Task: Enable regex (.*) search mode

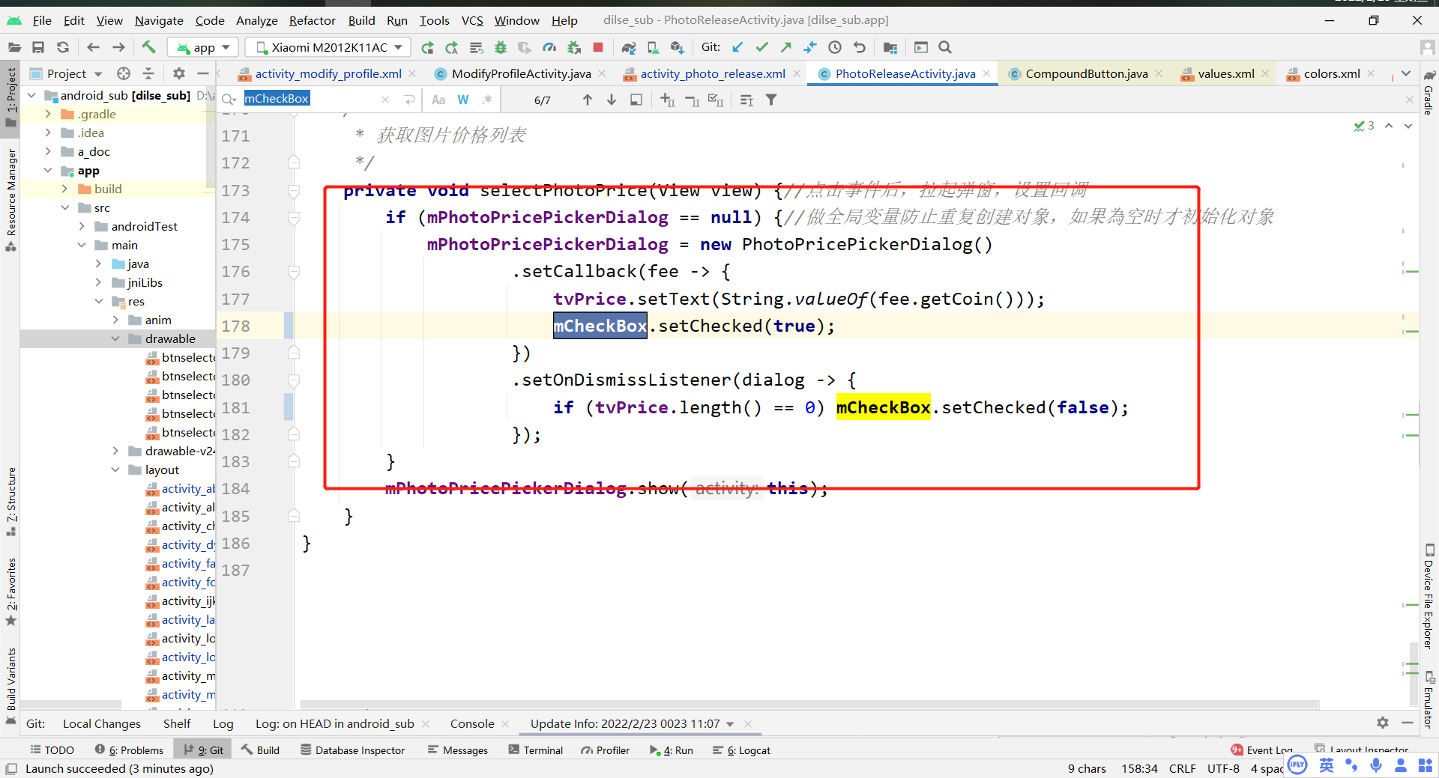Action: coord(489,99)
